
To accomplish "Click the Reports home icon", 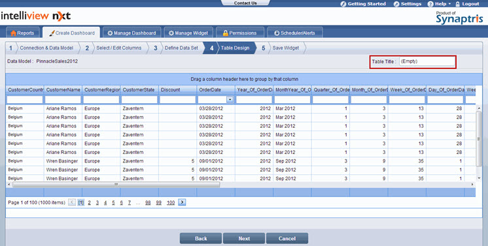I will pos(13,33).
